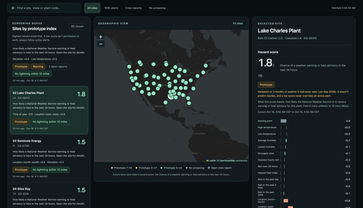Click Seminole Energy's score 1.5
This screenshot has height=208, width=363.
pyautogui.click(x=81, y=142)
